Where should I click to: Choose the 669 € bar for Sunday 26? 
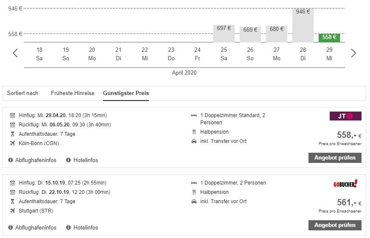[x=250, y=34]
